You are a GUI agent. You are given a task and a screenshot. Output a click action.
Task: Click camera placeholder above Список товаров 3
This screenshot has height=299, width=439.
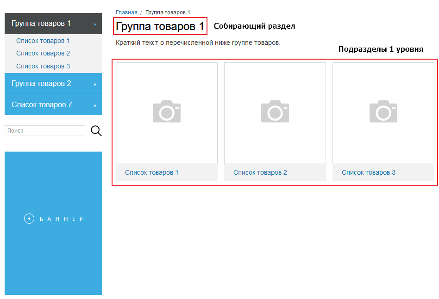(383, 112)
